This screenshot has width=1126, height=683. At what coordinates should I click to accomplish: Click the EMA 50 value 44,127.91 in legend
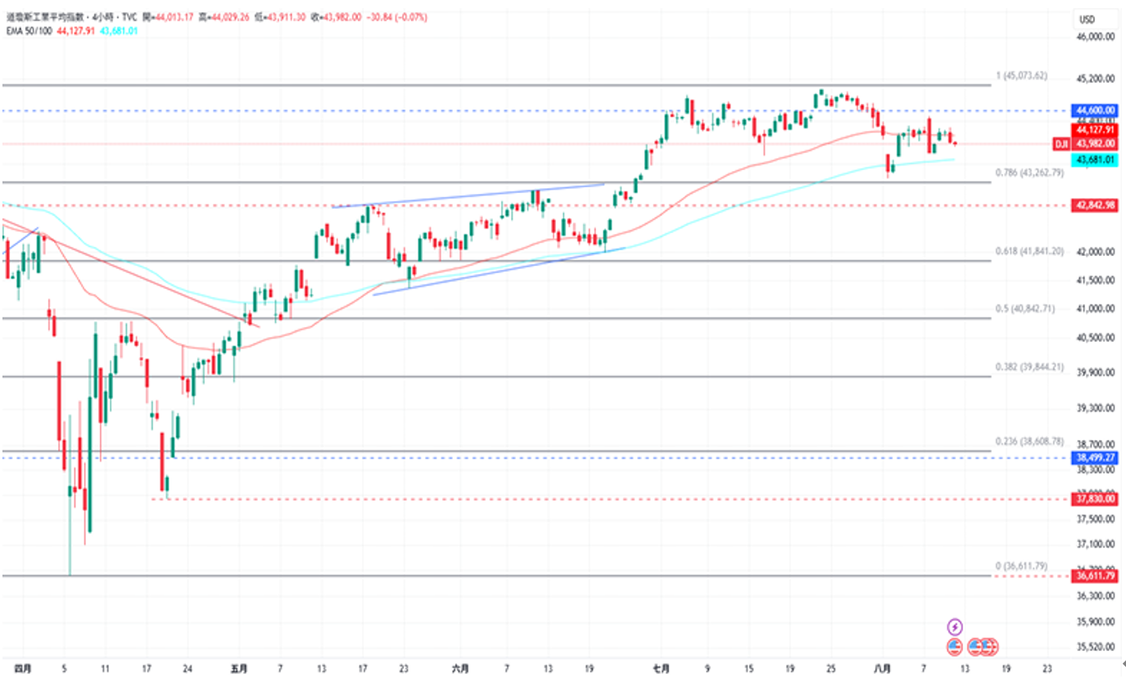(76, 31)
